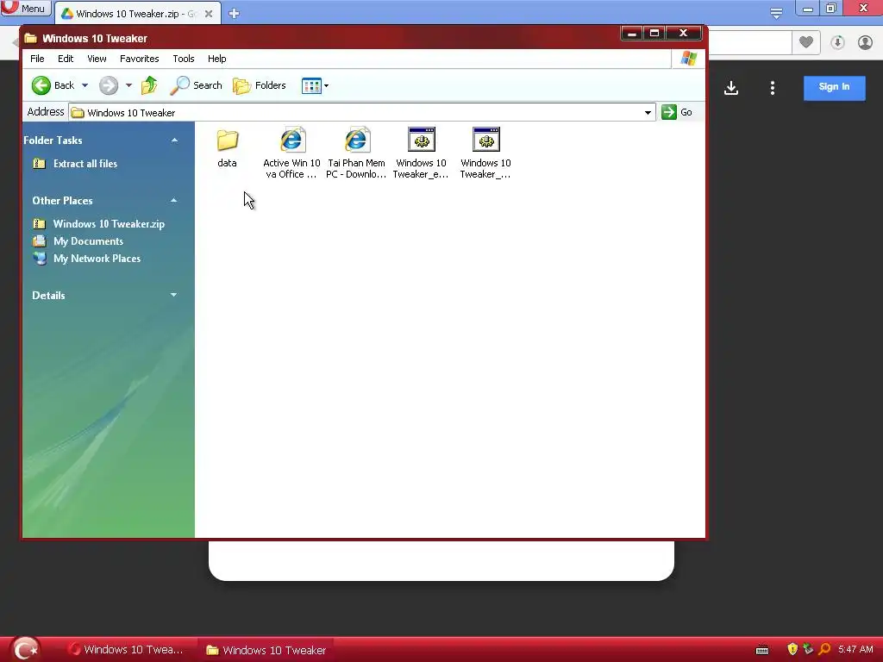This screenshot has width=883, height=662.
Task: Click Windows 10 Tweaker folder taskbar button
Action: [266, 650]
